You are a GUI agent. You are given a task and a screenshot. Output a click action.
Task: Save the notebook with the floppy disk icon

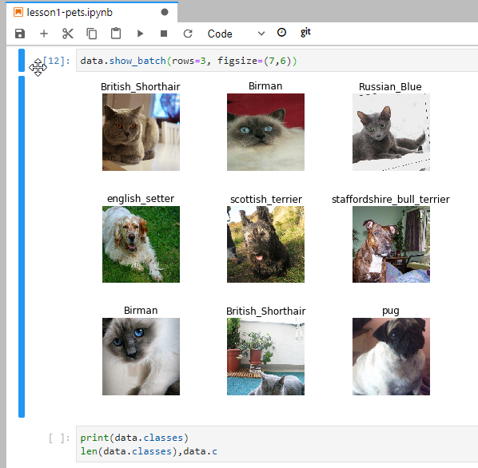click(20, 34)
